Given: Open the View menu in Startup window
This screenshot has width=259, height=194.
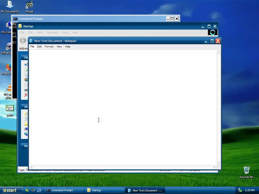Looking at the screenshot, I should [x=39, y=32].
